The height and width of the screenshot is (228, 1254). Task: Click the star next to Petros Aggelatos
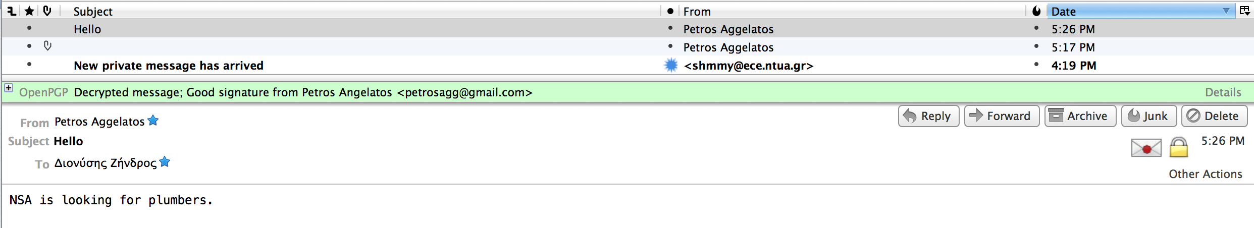click(153, 121)
